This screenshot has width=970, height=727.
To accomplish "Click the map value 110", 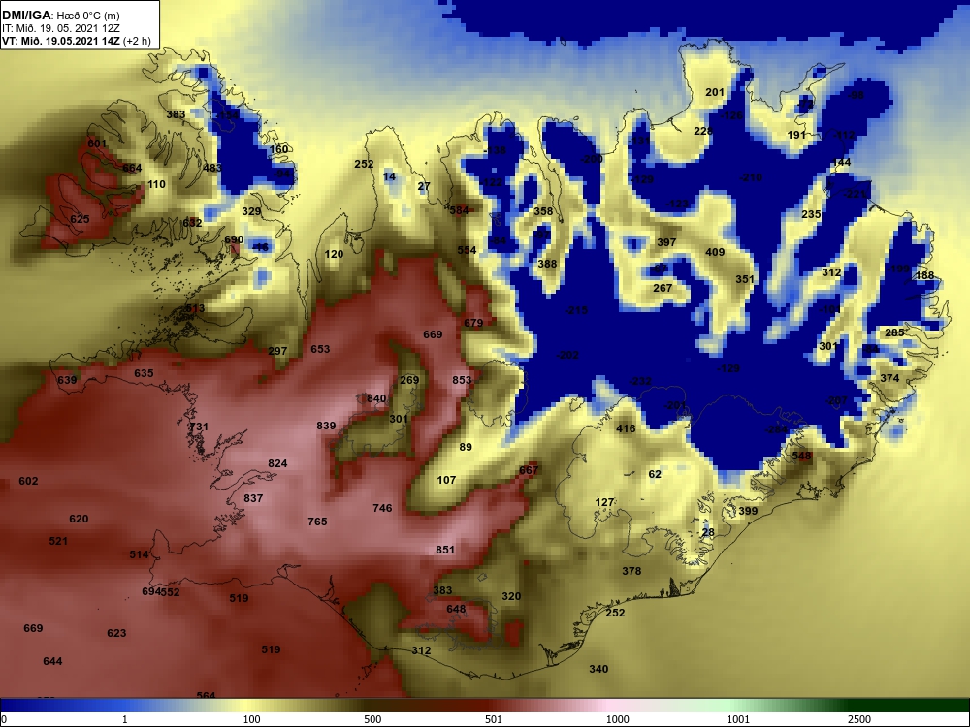I will tap(156, 184).
